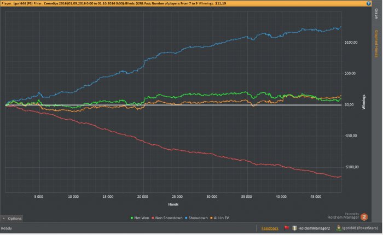Click the green Net Won legend swatch
Image resolution: width=383 pixels, height=235 pixels.
[x=132, y=218]
